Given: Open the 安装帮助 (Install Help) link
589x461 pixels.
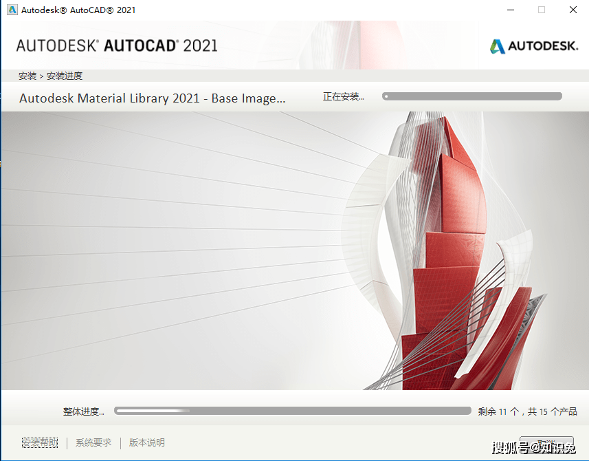Looking at the screenshot, I should 39,442.
